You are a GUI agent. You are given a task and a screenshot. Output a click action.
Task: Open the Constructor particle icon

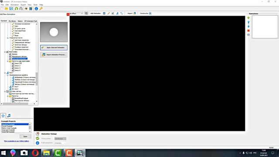click(150, 14)
